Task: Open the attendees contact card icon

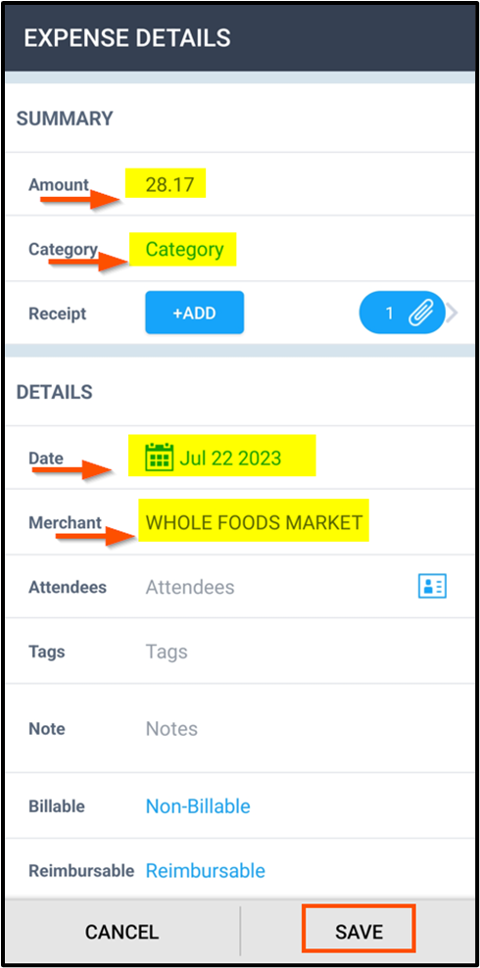Action: click(x=432, y=586)
